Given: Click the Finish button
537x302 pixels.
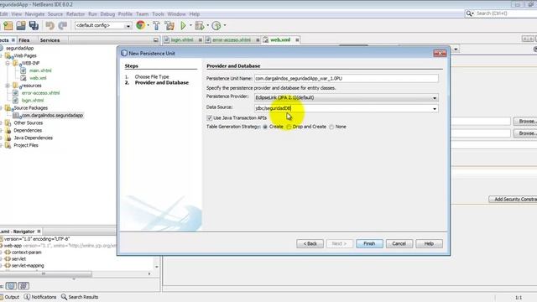Looking at the screenshot, I should (369, 243).
